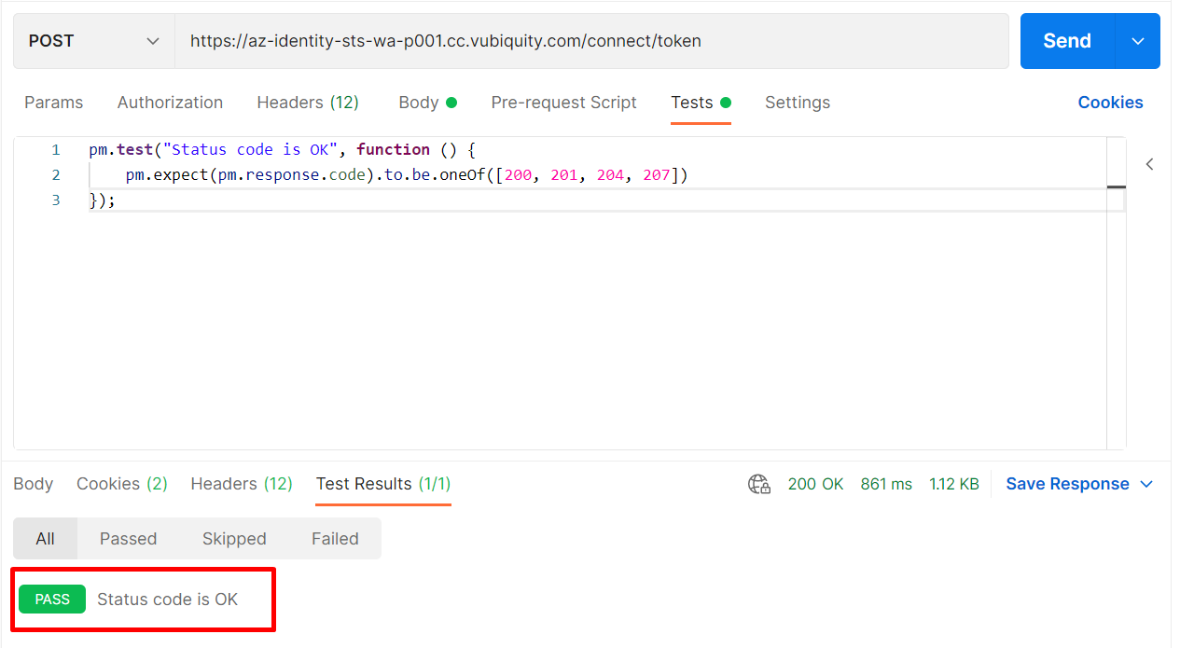Image resolution: width=1180 pixels, height=648 pixels.
Task: Select the Pre-request Script tab
Action: pos(563,103)
